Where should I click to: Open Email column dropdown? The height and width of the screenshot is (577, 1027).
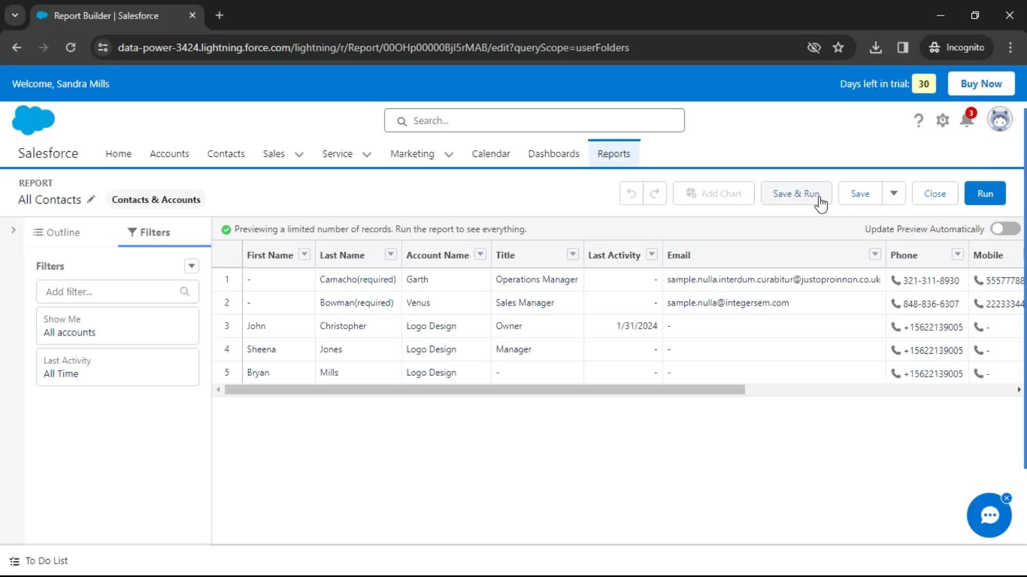tap(875, 254)
